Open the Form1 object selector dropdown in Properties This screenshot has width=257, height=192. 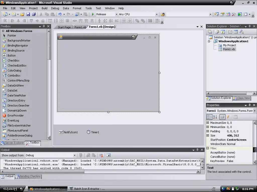coord(254,111)
